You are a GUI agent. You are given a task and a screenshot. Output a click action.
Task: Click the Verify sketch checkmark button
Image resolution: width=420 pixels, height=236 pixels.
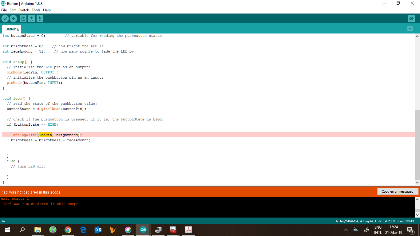click(5, 19)
